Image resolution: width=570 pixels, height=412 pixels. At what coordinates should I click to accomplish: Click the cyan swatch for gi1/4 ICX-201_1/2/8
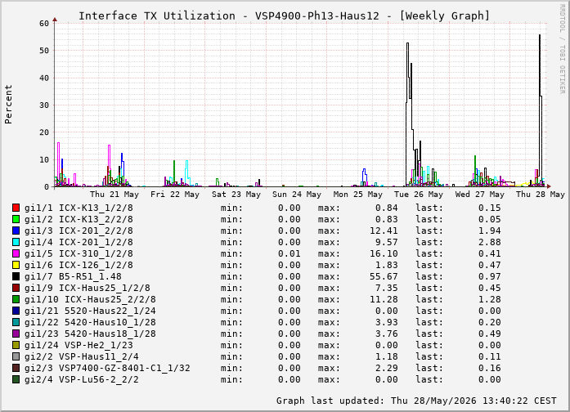[x=16, y=242]
